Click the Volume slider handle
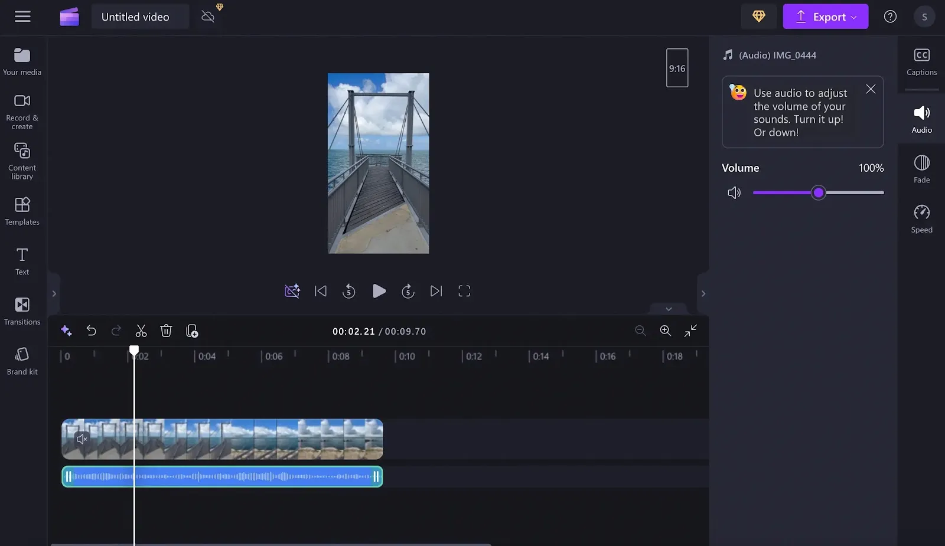This screenshot has width=945, height=546. click(x=818, y=192)
